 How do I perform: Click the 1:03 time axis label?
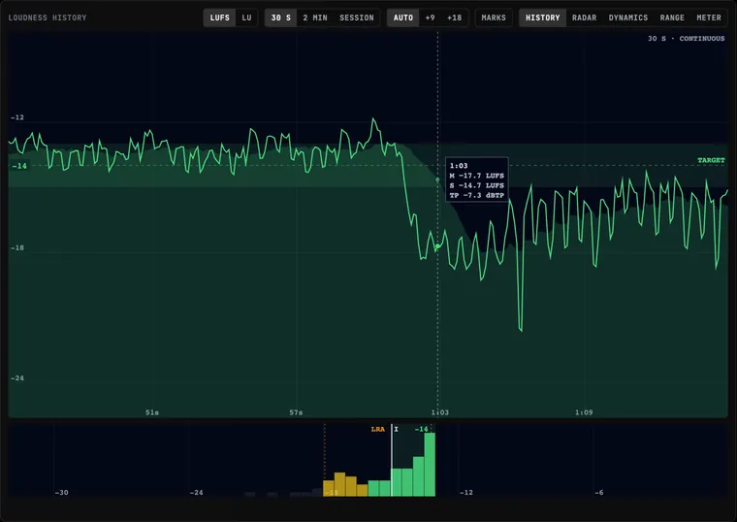[x=440, y=412]
